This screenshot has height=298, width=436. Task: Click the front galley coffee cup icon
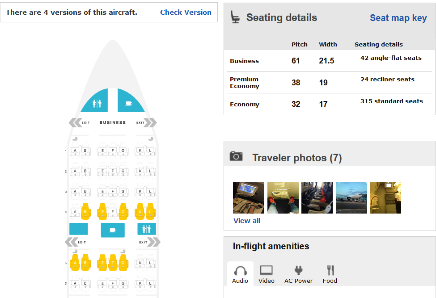click(x=129, y=103)
